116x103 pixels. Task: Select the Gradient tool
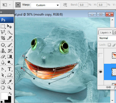click(9, 56)
